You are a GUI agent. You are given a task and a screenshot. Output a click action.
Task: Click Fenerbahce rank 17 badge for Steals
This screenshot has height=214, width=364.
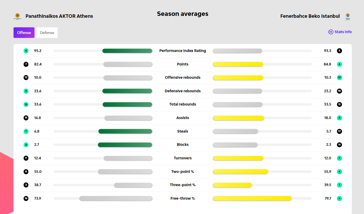339,131
